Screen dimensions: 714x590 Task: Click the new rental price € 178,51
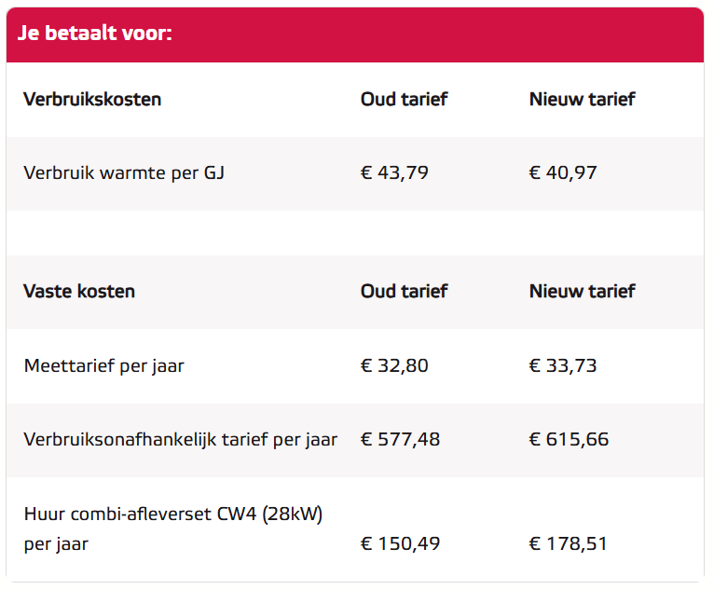[x=569, y=543]
